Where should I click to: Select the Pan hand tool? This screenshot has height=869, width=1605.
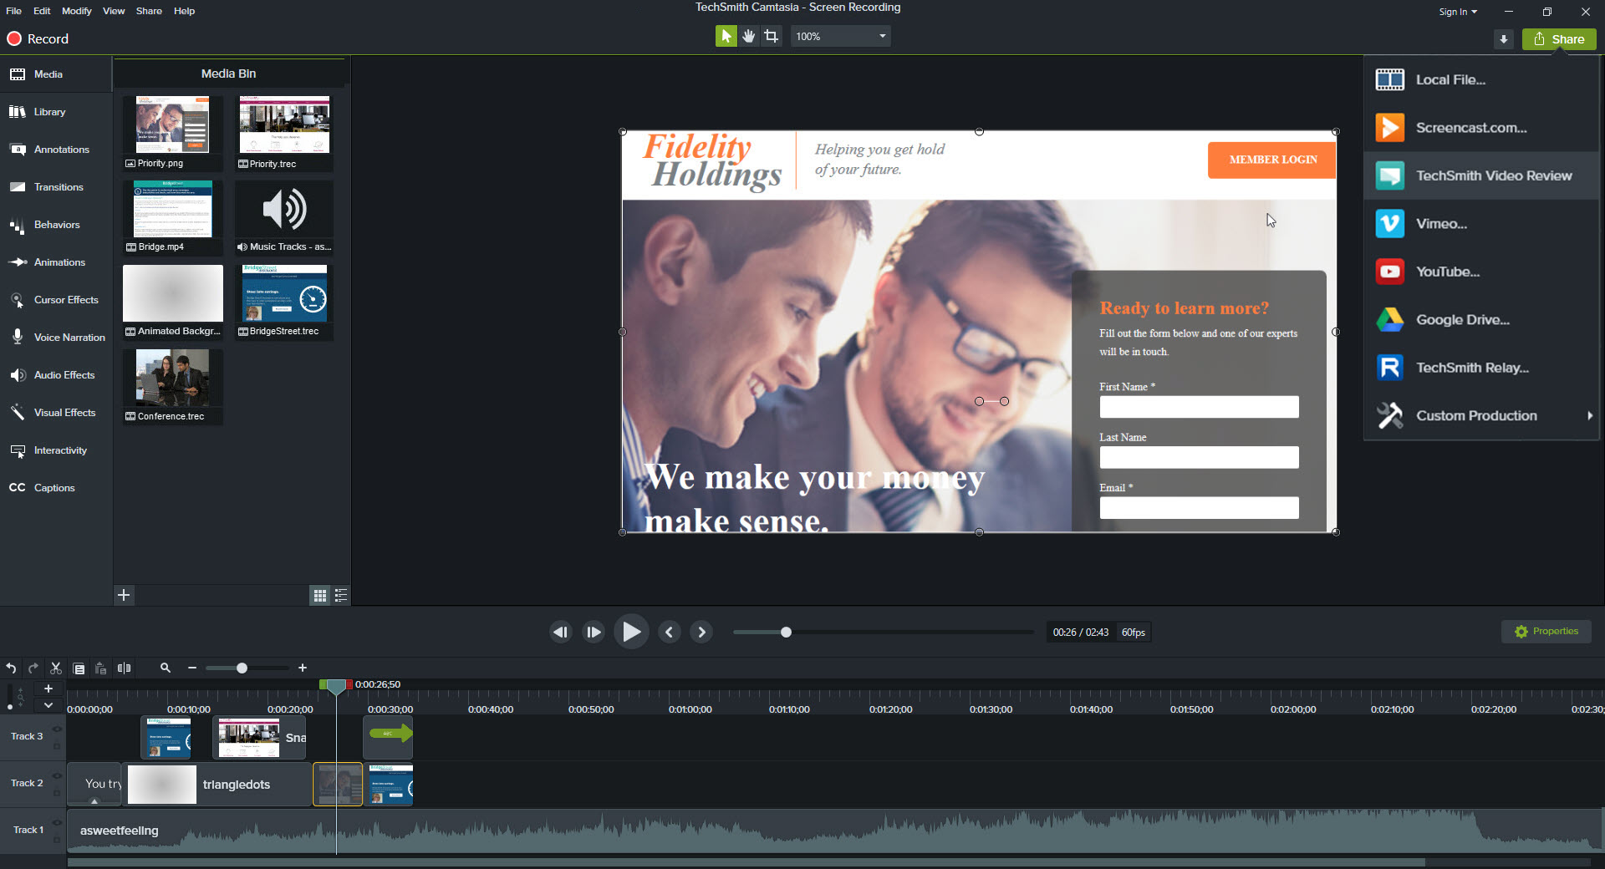coord(748,36)
